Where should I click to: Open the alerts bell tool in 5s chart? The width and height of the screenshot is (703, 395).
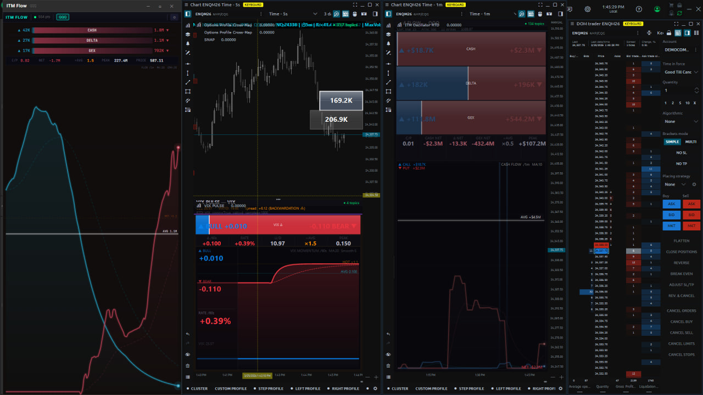click(188, 43)
